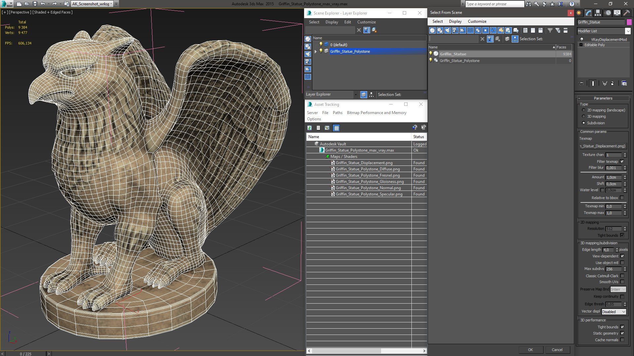Click the Redo arrow icon
The image size is (634, 356).
click(54, 4)
